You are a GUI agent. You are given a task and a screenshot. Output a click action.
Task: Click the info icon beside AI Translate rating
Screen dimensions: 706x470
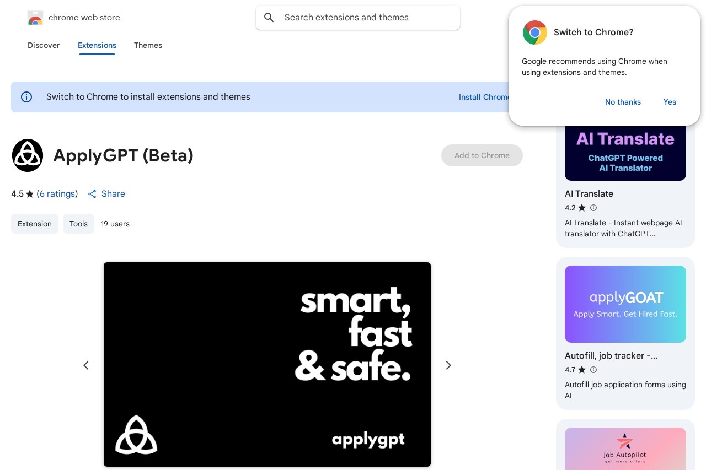593,208
